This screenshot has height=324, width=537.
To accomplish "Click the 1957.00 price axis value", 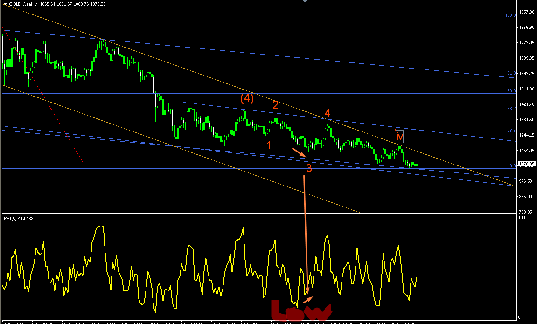I will (527, 12).
